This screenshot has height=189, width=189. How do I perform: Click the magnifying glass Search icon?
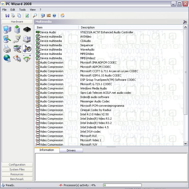point(35,15)
